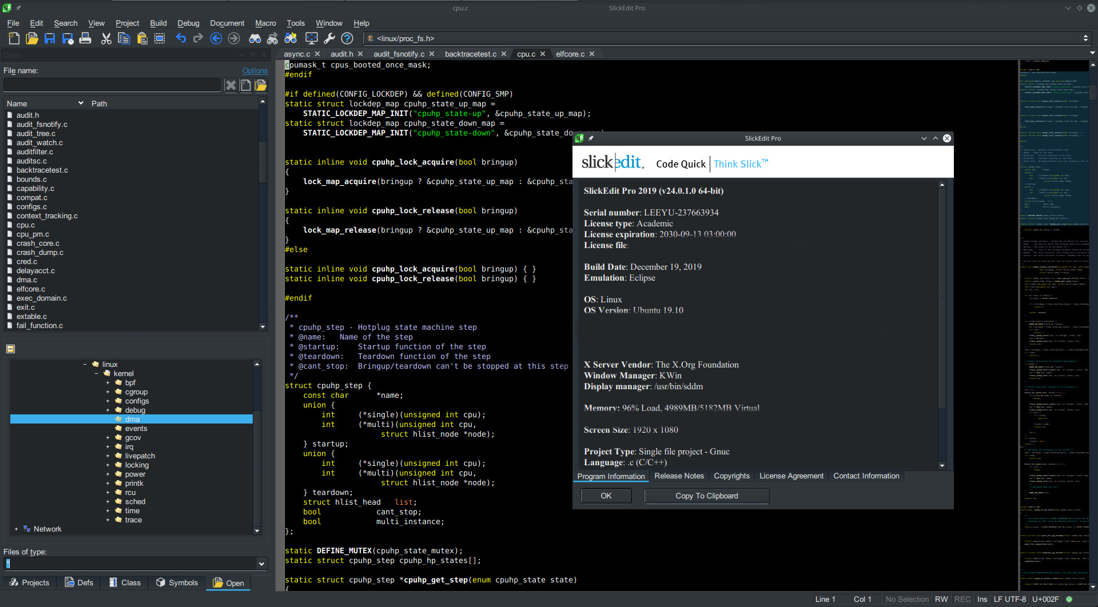Expand the cgroup folder
Viewport: 1098px width, 607px height.
click(108, 392)
